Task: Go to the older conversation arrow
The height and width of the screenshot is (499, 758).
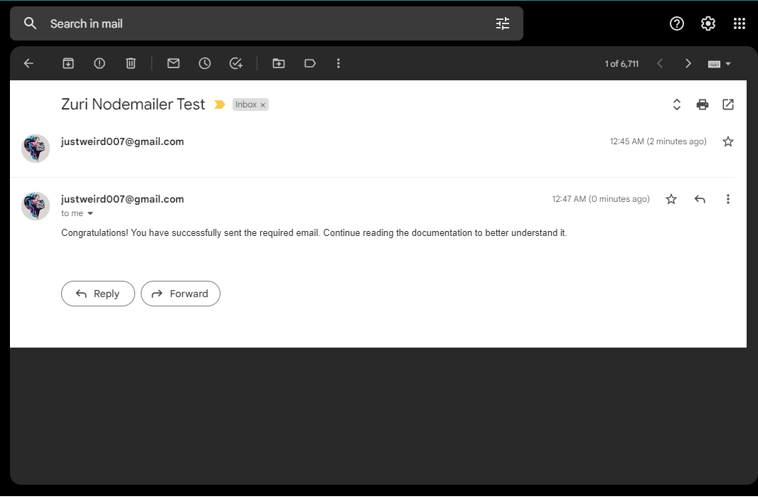Action: pos(688,63)
